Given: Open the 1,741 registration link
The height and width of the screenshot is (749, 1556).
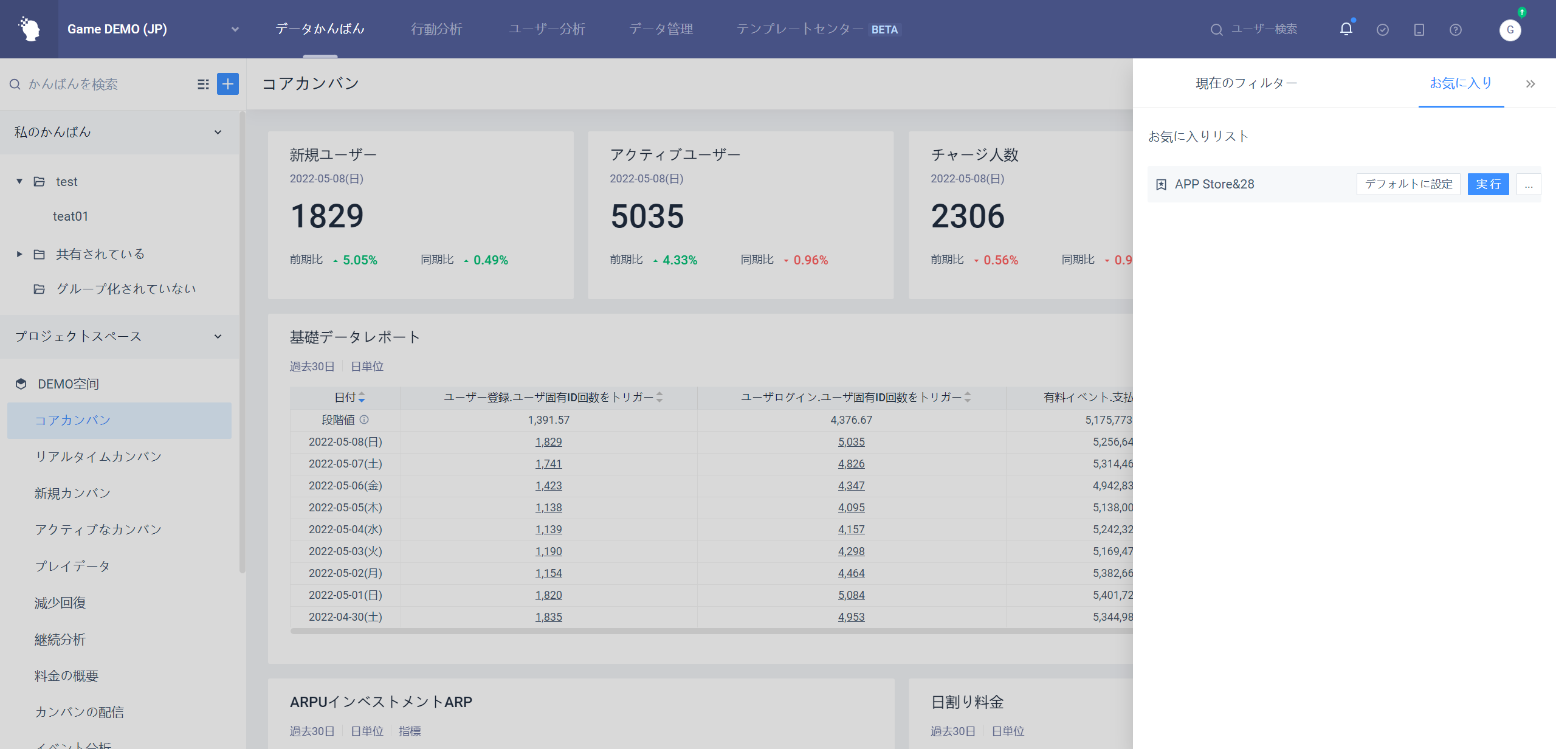Looking at the screenshot, I should [x=548, y=464].
